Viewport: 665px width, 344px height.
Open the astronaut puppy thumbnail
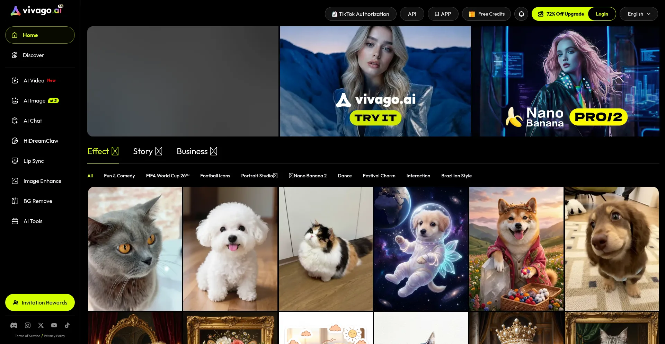[421, 249]
